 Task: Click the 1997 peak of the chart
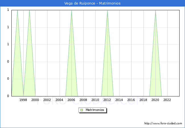pos(17,10)
